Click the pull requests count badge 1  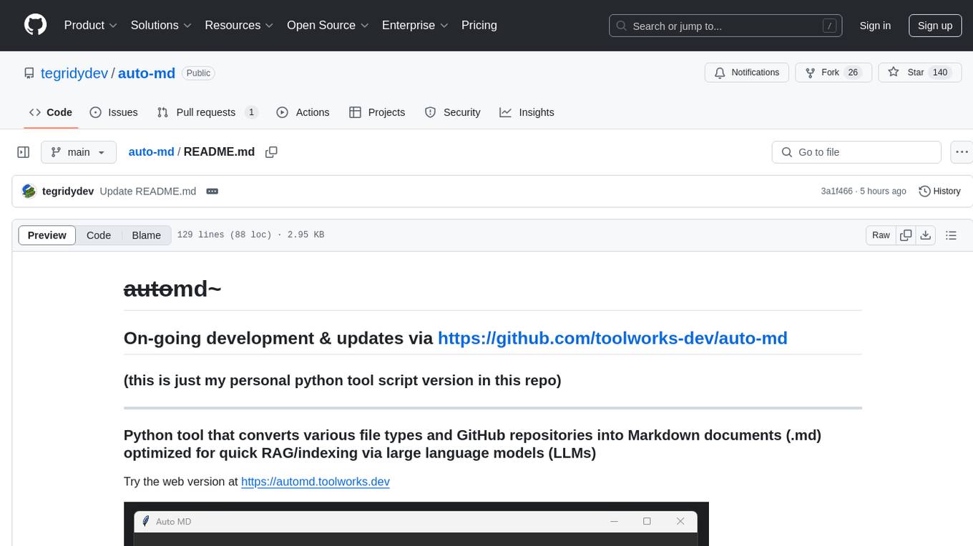coord(251,112)
